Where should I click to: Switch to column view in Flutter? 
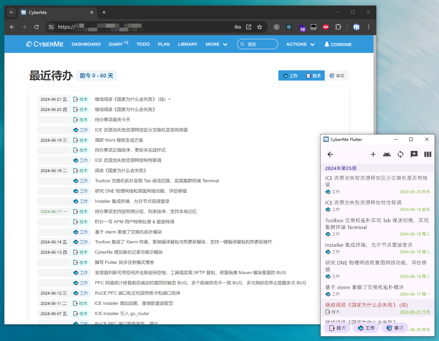pyautogui.click(x=428, y=154)
